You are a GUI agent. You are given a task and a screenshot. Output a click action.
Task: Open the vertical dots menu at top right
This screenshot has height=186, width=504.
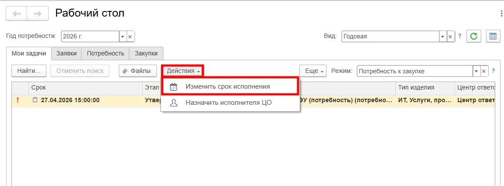pos(502,14)
